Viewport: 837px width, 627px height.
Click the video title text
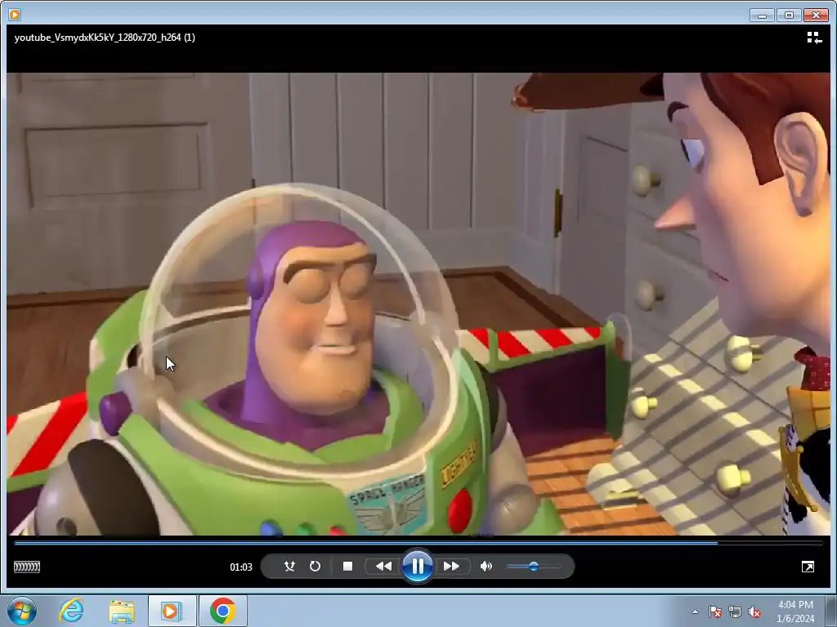tap(105, 38)
